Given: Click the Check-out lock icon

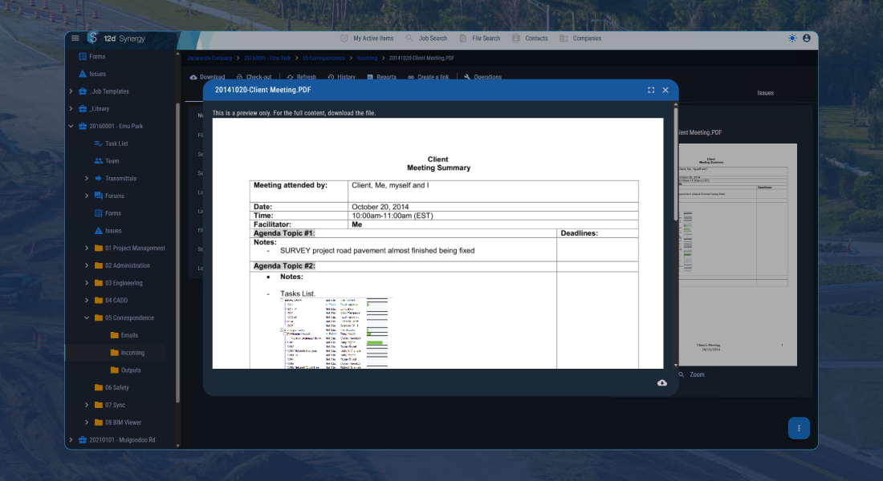Looking at the screenshot, I should click(238, 76).
